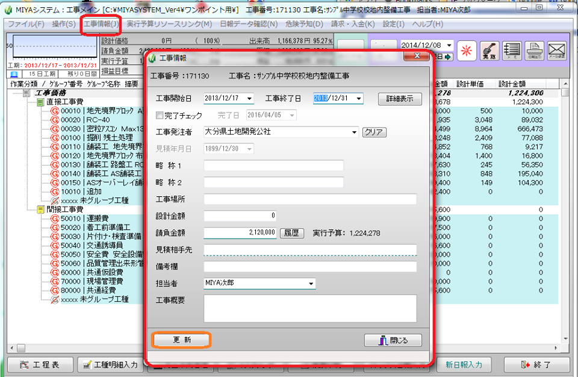Screen dimensions: 578x377
Task: Click the G icon beside 60000 共通仮設費
Action: [55, 272]
